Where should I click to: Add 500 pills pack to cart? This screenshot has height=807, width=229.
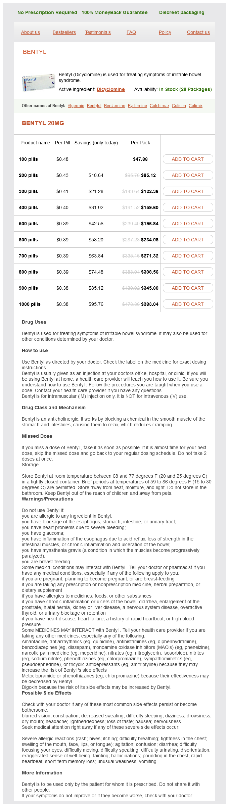click(x=188, y=224)
